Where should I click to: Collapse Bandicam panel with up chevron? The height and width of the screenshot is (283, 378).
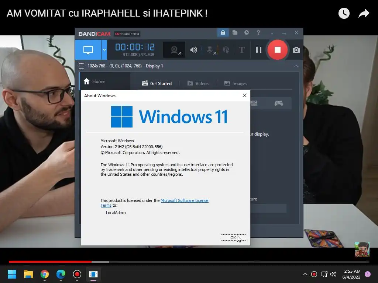pos(296,66)
